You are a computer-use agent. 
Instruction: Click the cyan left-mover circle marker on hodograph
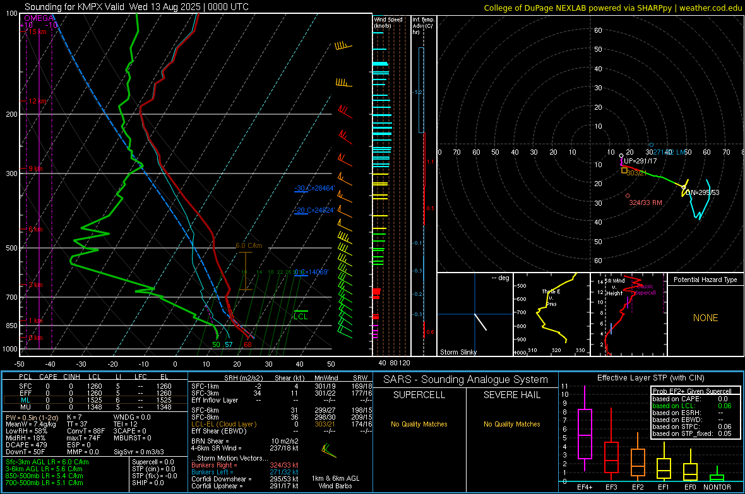(x=652, y=145)
